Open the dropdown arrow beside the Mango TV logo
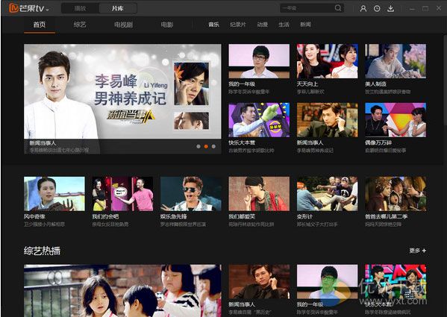The image size is (447, 317). coord(47,10)
